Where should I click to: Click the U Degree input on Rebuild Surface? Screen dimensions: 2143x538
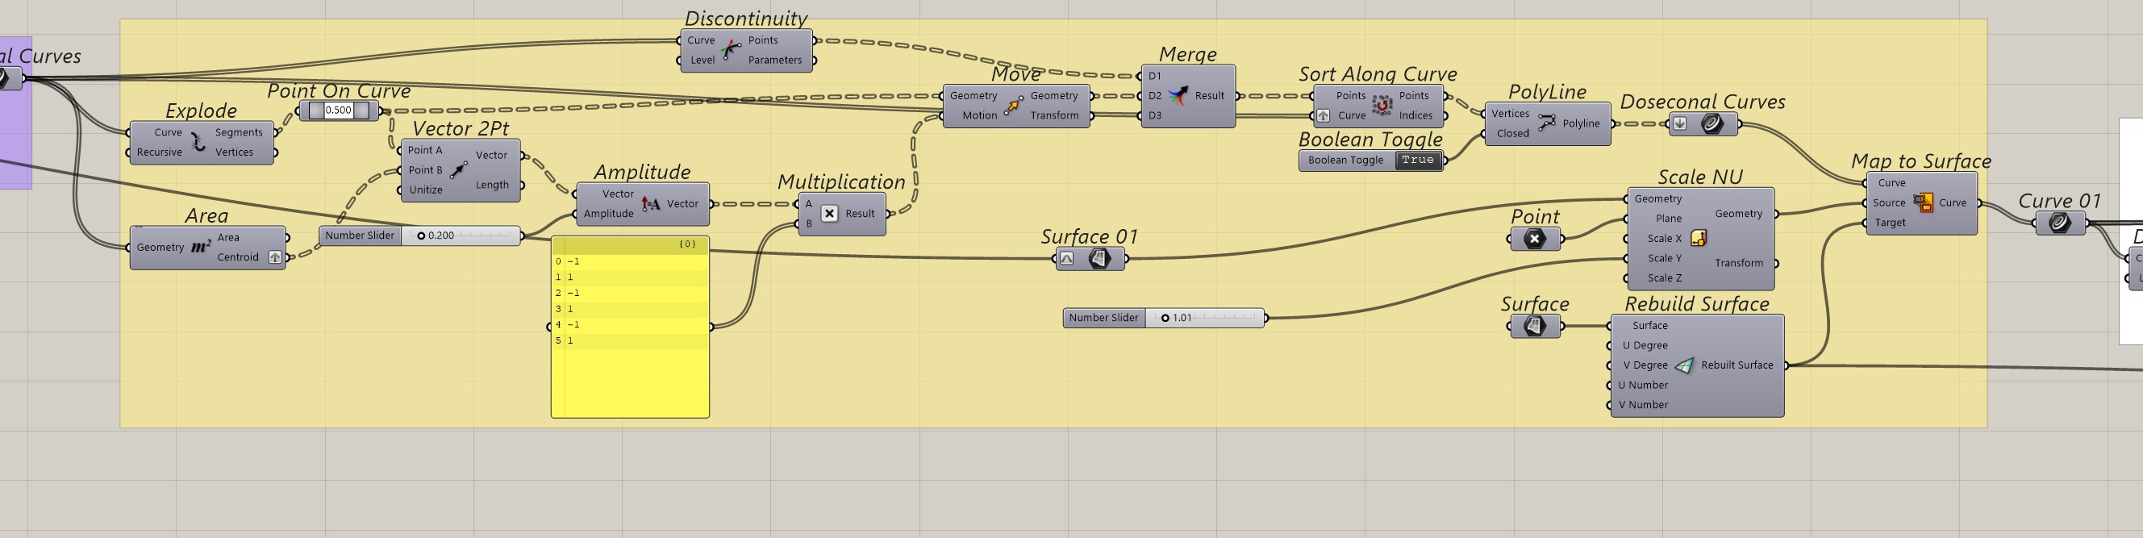pos(1645,345)
